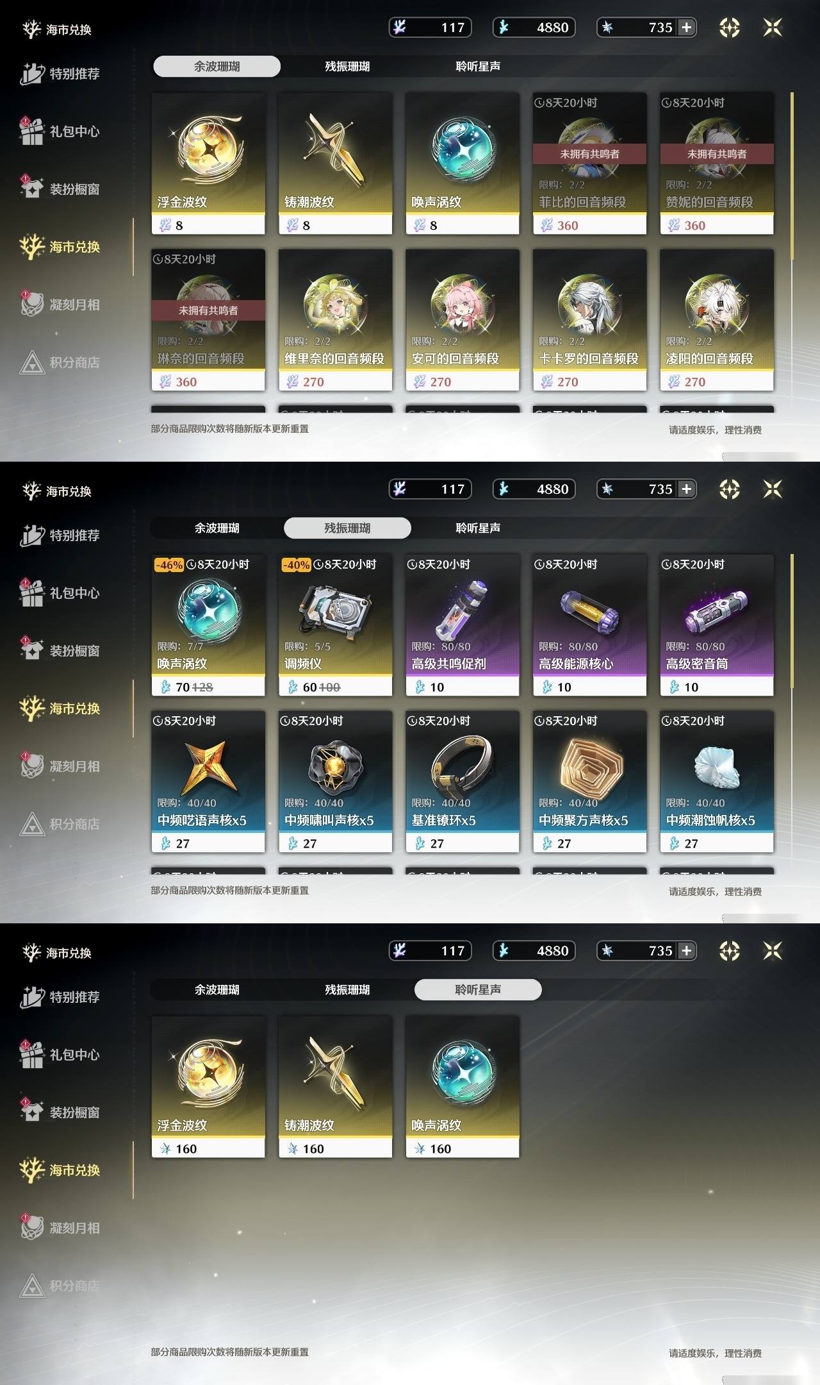This screenshot has width=820, height=1385.
Task: Open the locked 赞妮的回音频段 card
Action: (x=717, y=164)
